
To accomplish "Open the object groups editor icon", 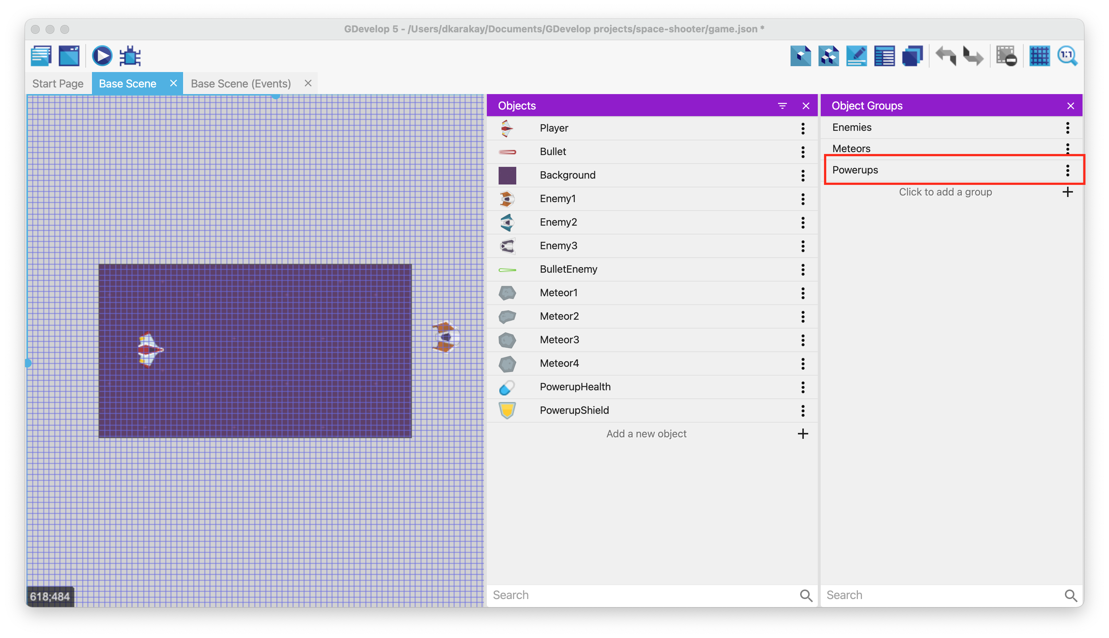I will point(828,56).
